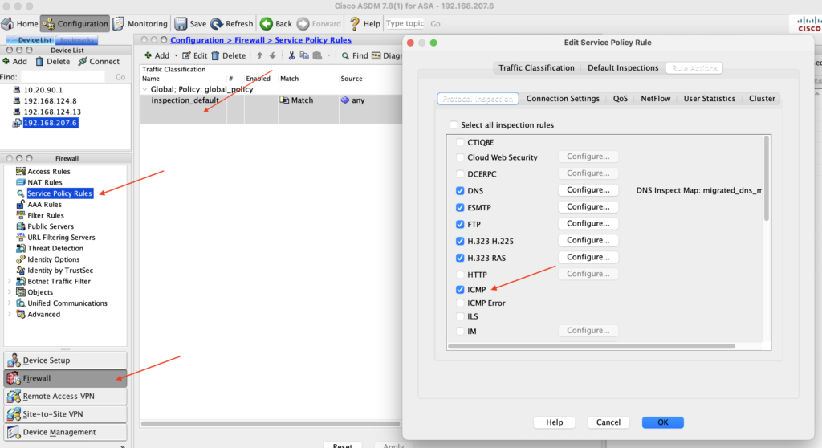This screenshot has height=448, width=822.
Task: Check Select all inspection rules
Action: [x=454, y=125]
